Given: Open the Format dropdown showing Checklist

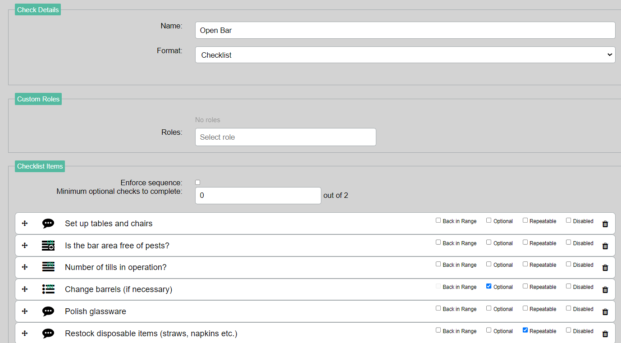Looking at the screenshot, I should [405, 55].
